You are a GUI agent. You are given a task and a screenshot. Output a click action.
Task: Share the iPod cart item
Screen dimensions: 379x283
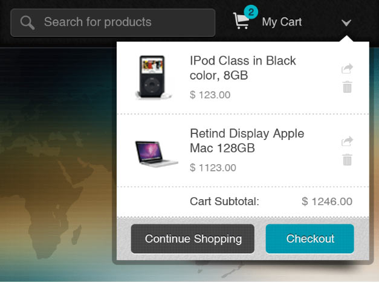coord(347,69)
